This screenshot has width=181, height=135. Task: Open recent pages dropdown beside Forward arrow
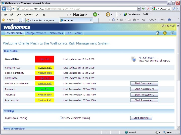(x=14, y=9)
